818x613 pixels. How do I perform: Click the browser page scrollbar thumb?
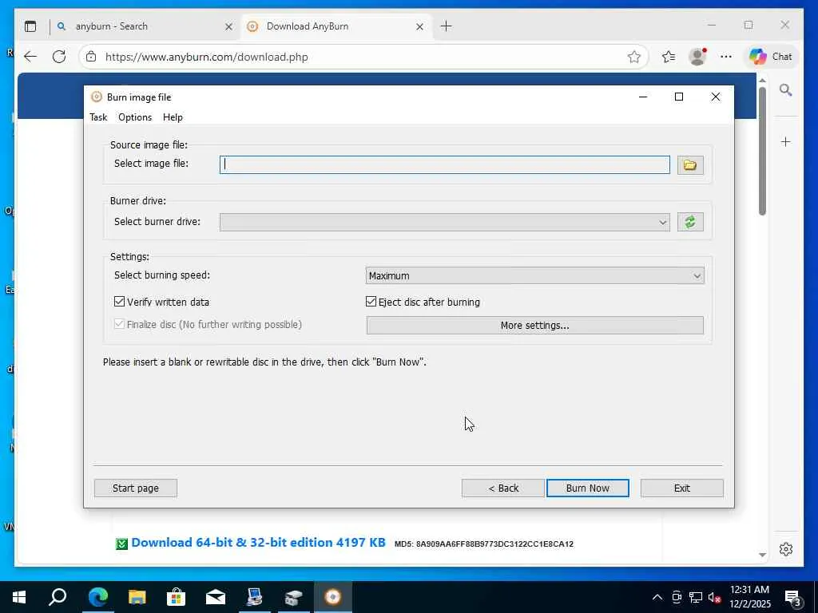762,151
